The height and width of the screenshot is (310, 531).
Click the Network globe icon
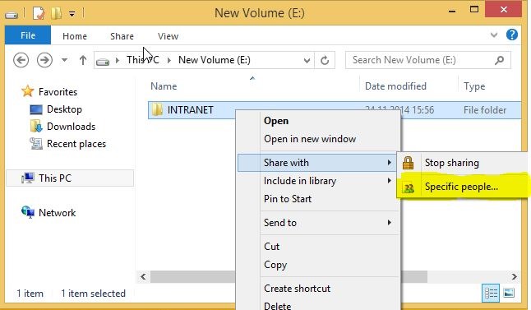pyautogui.click(x=28, y=212)
